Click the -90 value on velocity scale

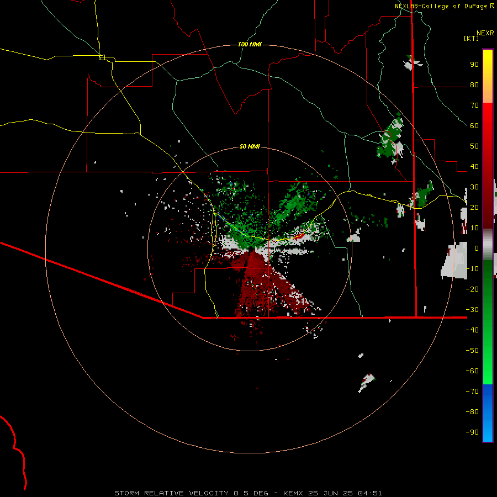(472, 432)
